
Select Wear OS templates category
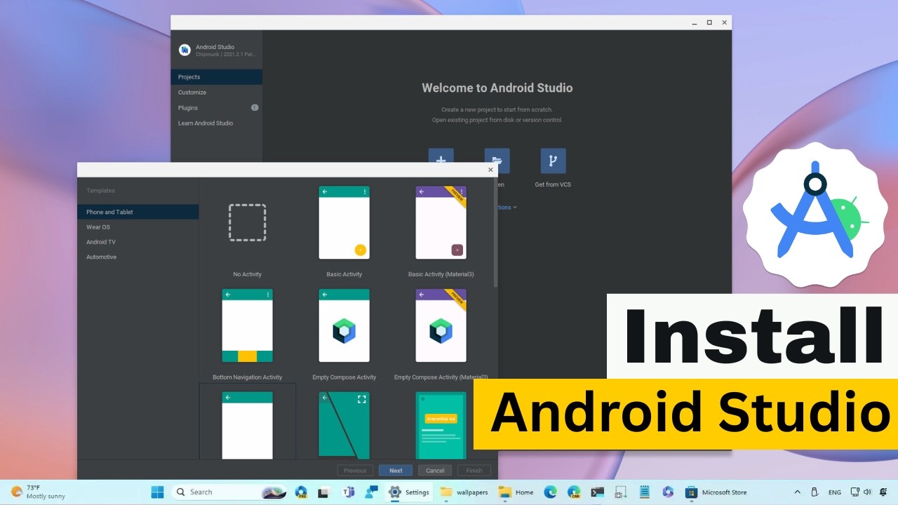tap(138, 227)
